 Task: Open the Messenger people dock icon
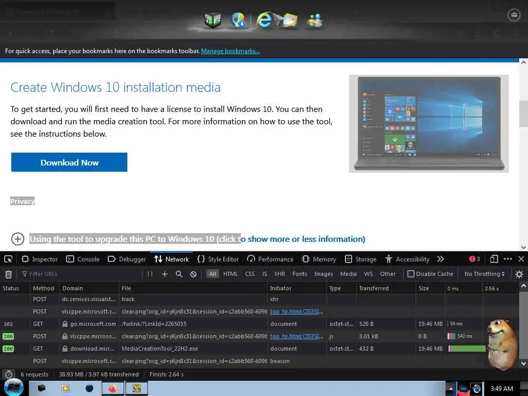tap(315, 21)
